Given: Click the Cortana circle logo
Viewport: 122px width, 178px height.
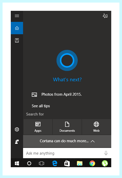Looking at the screenshot, I should coord(67,60).
